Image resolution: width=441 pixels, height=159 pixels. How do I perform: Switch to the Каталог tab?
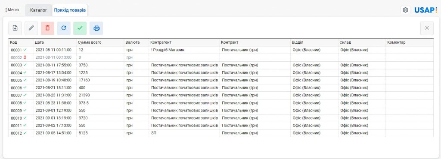click(38, 10)
